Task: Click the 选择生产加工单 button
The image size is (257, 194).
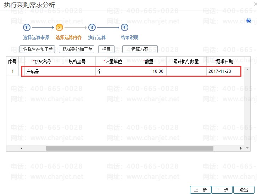Action: [37, 49]
